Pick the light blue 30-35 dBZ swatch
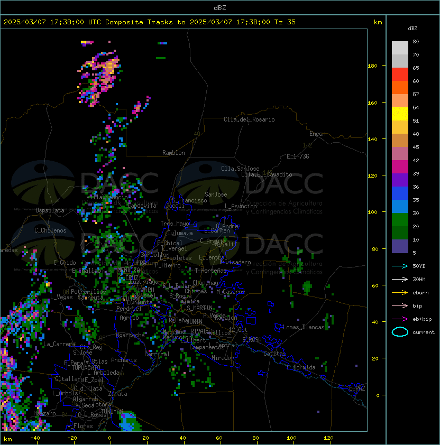The width and height of the screenshot is (440, 445). (x=400, y=206)
